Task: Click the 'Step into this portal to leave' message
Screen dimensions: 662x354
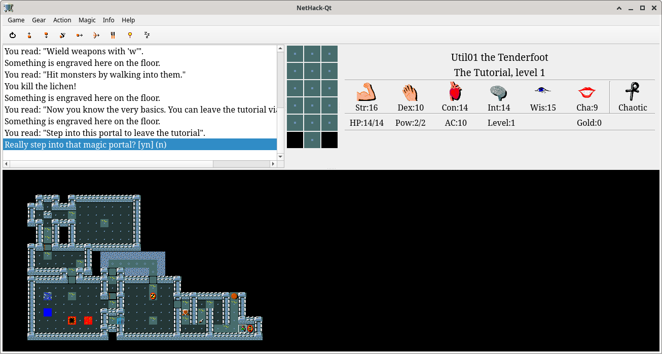Action: click(x=140, y=133)
